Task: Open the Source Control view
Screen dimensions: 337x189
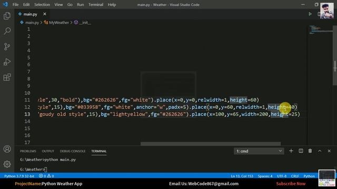Action: tap(7, 47)
